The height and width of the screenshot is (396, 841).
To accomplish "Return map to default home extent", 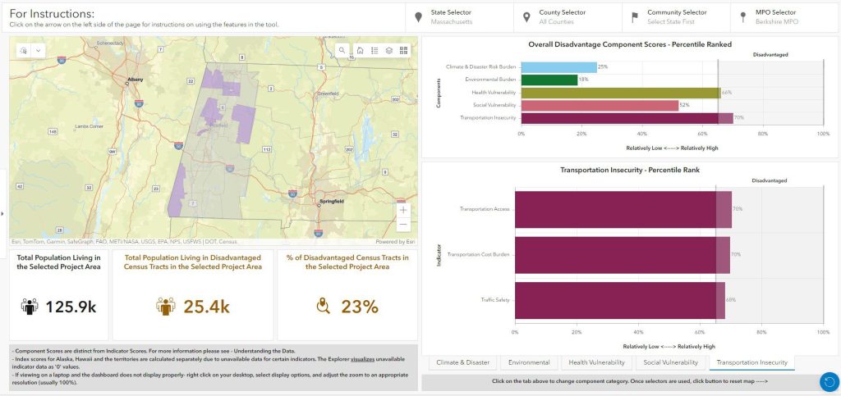I will point(360,50).
